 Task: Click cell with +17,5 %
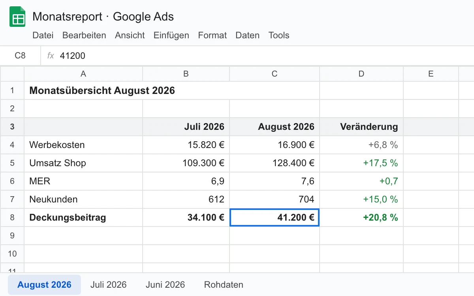coord(361,163)
